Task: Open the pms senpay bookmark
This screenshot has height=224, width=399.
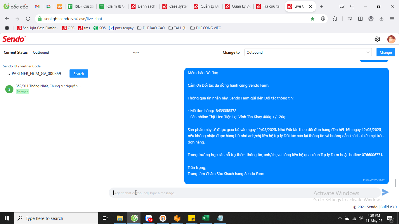Action: (122, 28)
